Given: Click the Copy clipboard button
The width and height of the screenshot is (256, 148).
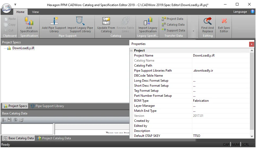Looking at the screenshot, I should 10,25.
